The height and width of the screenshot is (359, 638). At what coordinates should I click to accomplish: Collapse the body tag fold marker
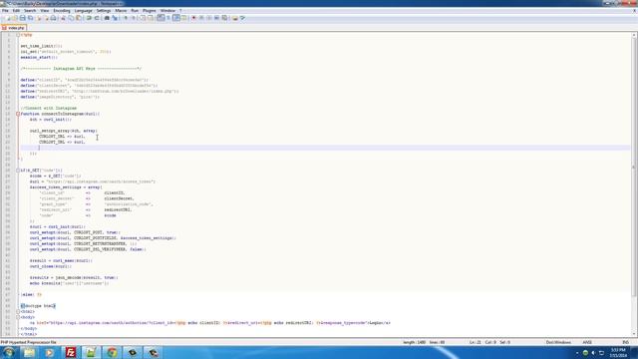(18, 317)
